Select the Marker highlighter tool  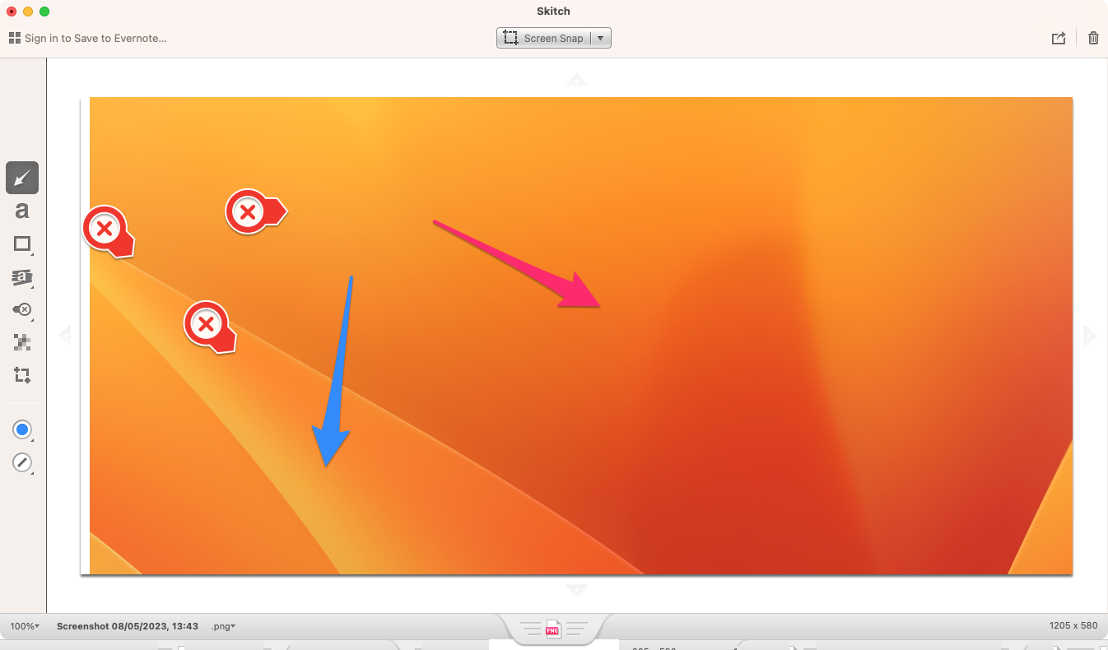click(22, 277)
